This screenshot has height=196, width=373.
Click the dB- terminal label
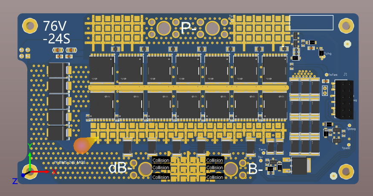pyautogui.click(x=120, y=168)
